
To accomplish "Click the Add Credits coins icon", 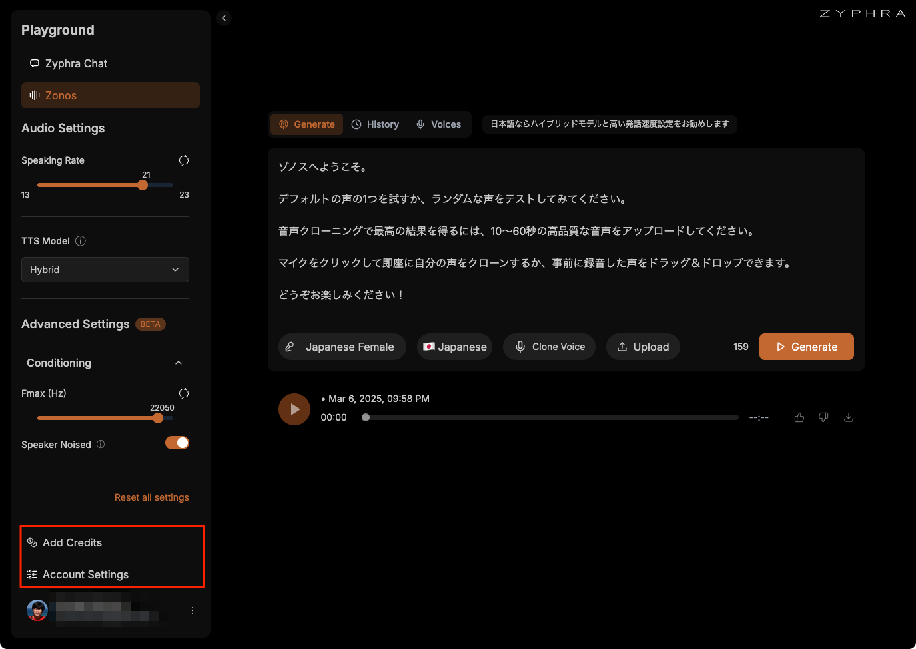I will click(32, 542).
